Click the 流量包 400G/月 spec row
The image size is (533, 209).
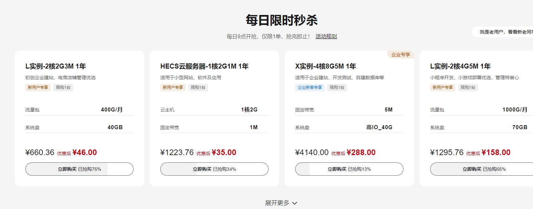79,109
